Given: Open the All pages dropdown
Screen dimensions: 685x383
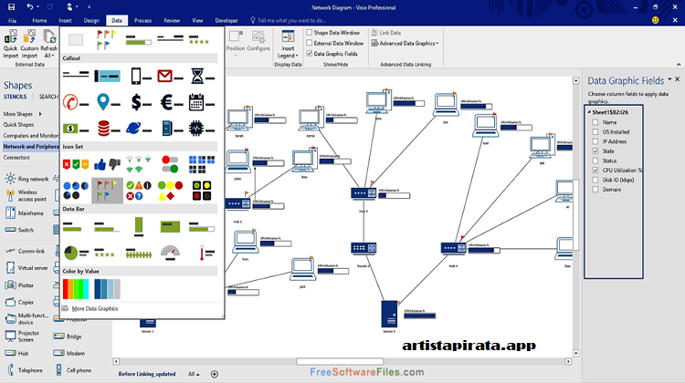Looking at the screenshot, I should tap(194, 374).
